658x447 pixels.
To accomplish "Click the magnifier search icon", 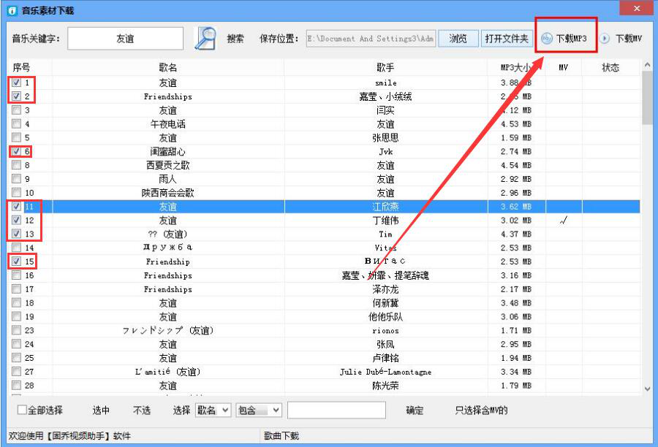I will [x=205, y=39].
